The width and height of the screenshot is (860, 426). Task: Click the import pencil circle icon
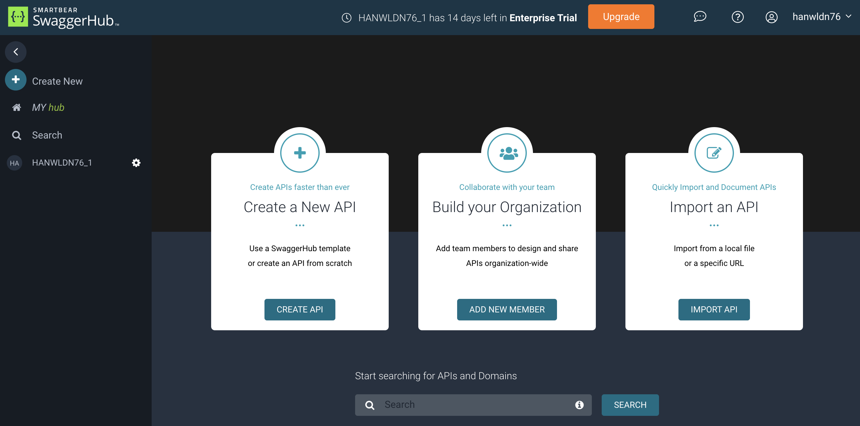(714, 153)
